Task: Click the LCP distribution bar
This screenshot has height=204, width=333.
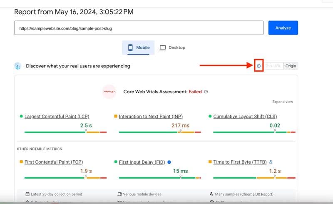Action: [x=65, y=132]
